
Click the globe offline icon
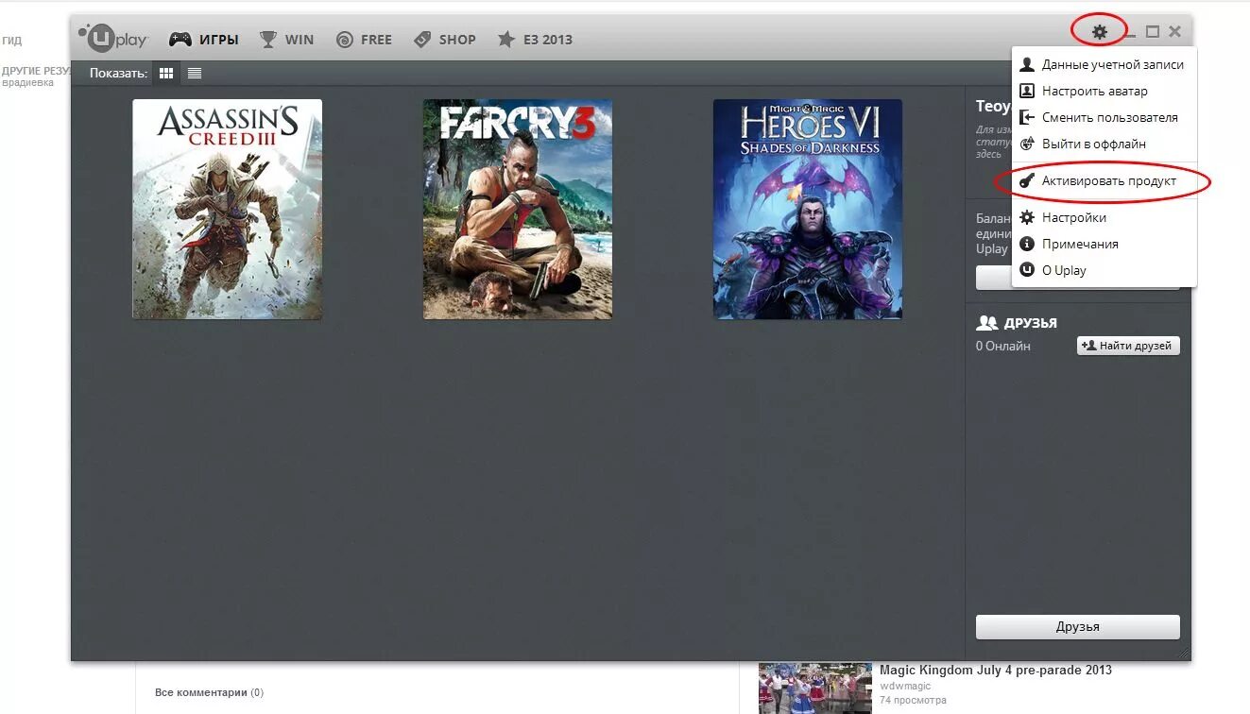point(1027,144)
